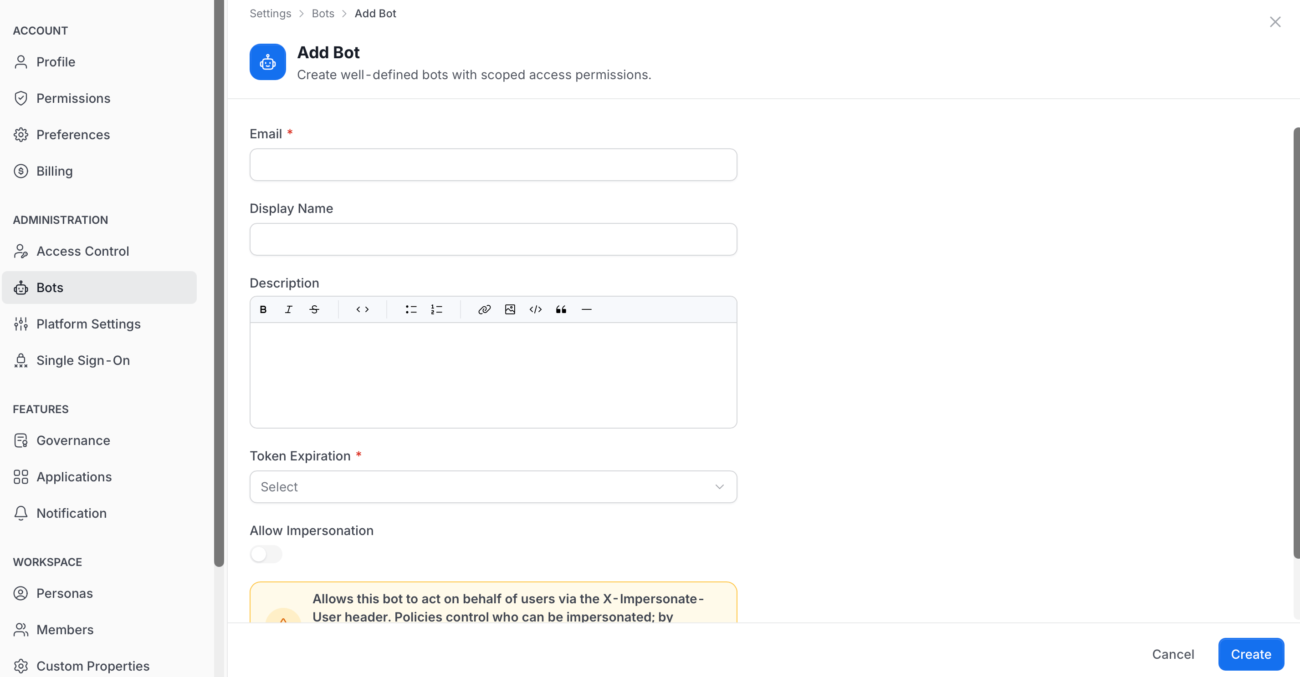Open Governance under Features
The height and width of the screenshot is (677, 1300).
coord(99,440)
